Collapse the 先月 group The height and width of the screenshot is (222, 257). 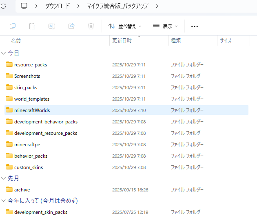(x=4, y=178)
